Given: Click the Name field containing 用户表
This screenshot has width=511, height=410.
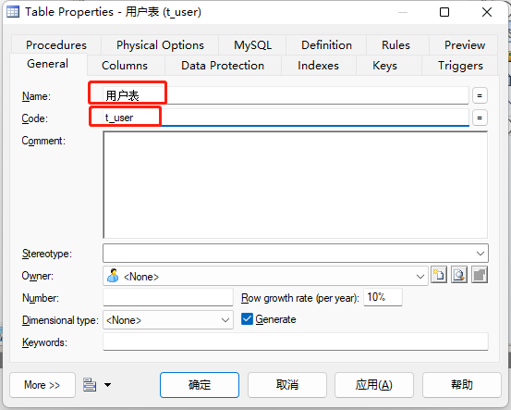Looking at the screenshot, I should pyautogui.click(x=286, y=95).
